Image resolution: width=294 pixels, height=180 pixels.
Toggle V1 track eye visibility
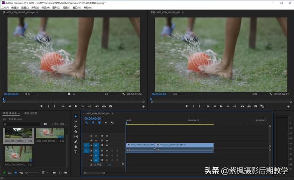click(107, 145)
